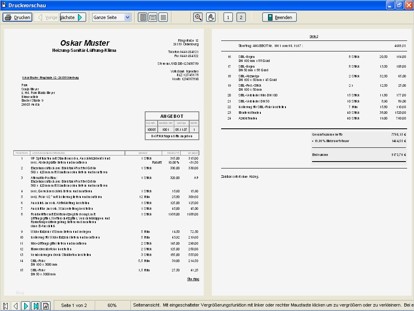The height and width of the screenshot is (311, 414).
Task: Activate the zoom magnifier tool
Action: click(x=198, y=17)
